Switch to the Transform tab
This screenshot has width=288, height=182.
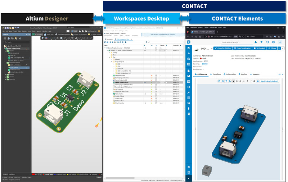(x=215, y=74)
